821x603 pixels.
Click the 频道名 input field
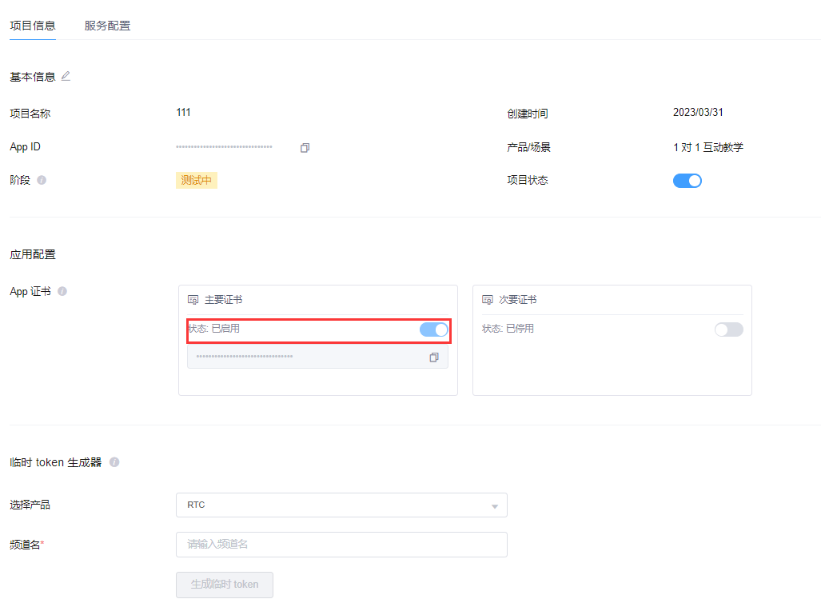click(x=341, y=545)
